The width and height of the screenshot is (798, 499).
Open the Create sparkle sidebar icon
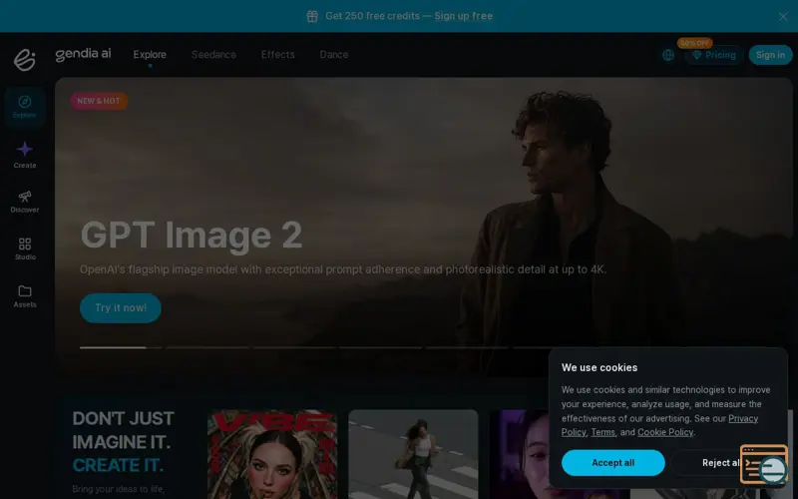[x=24, y=155]
